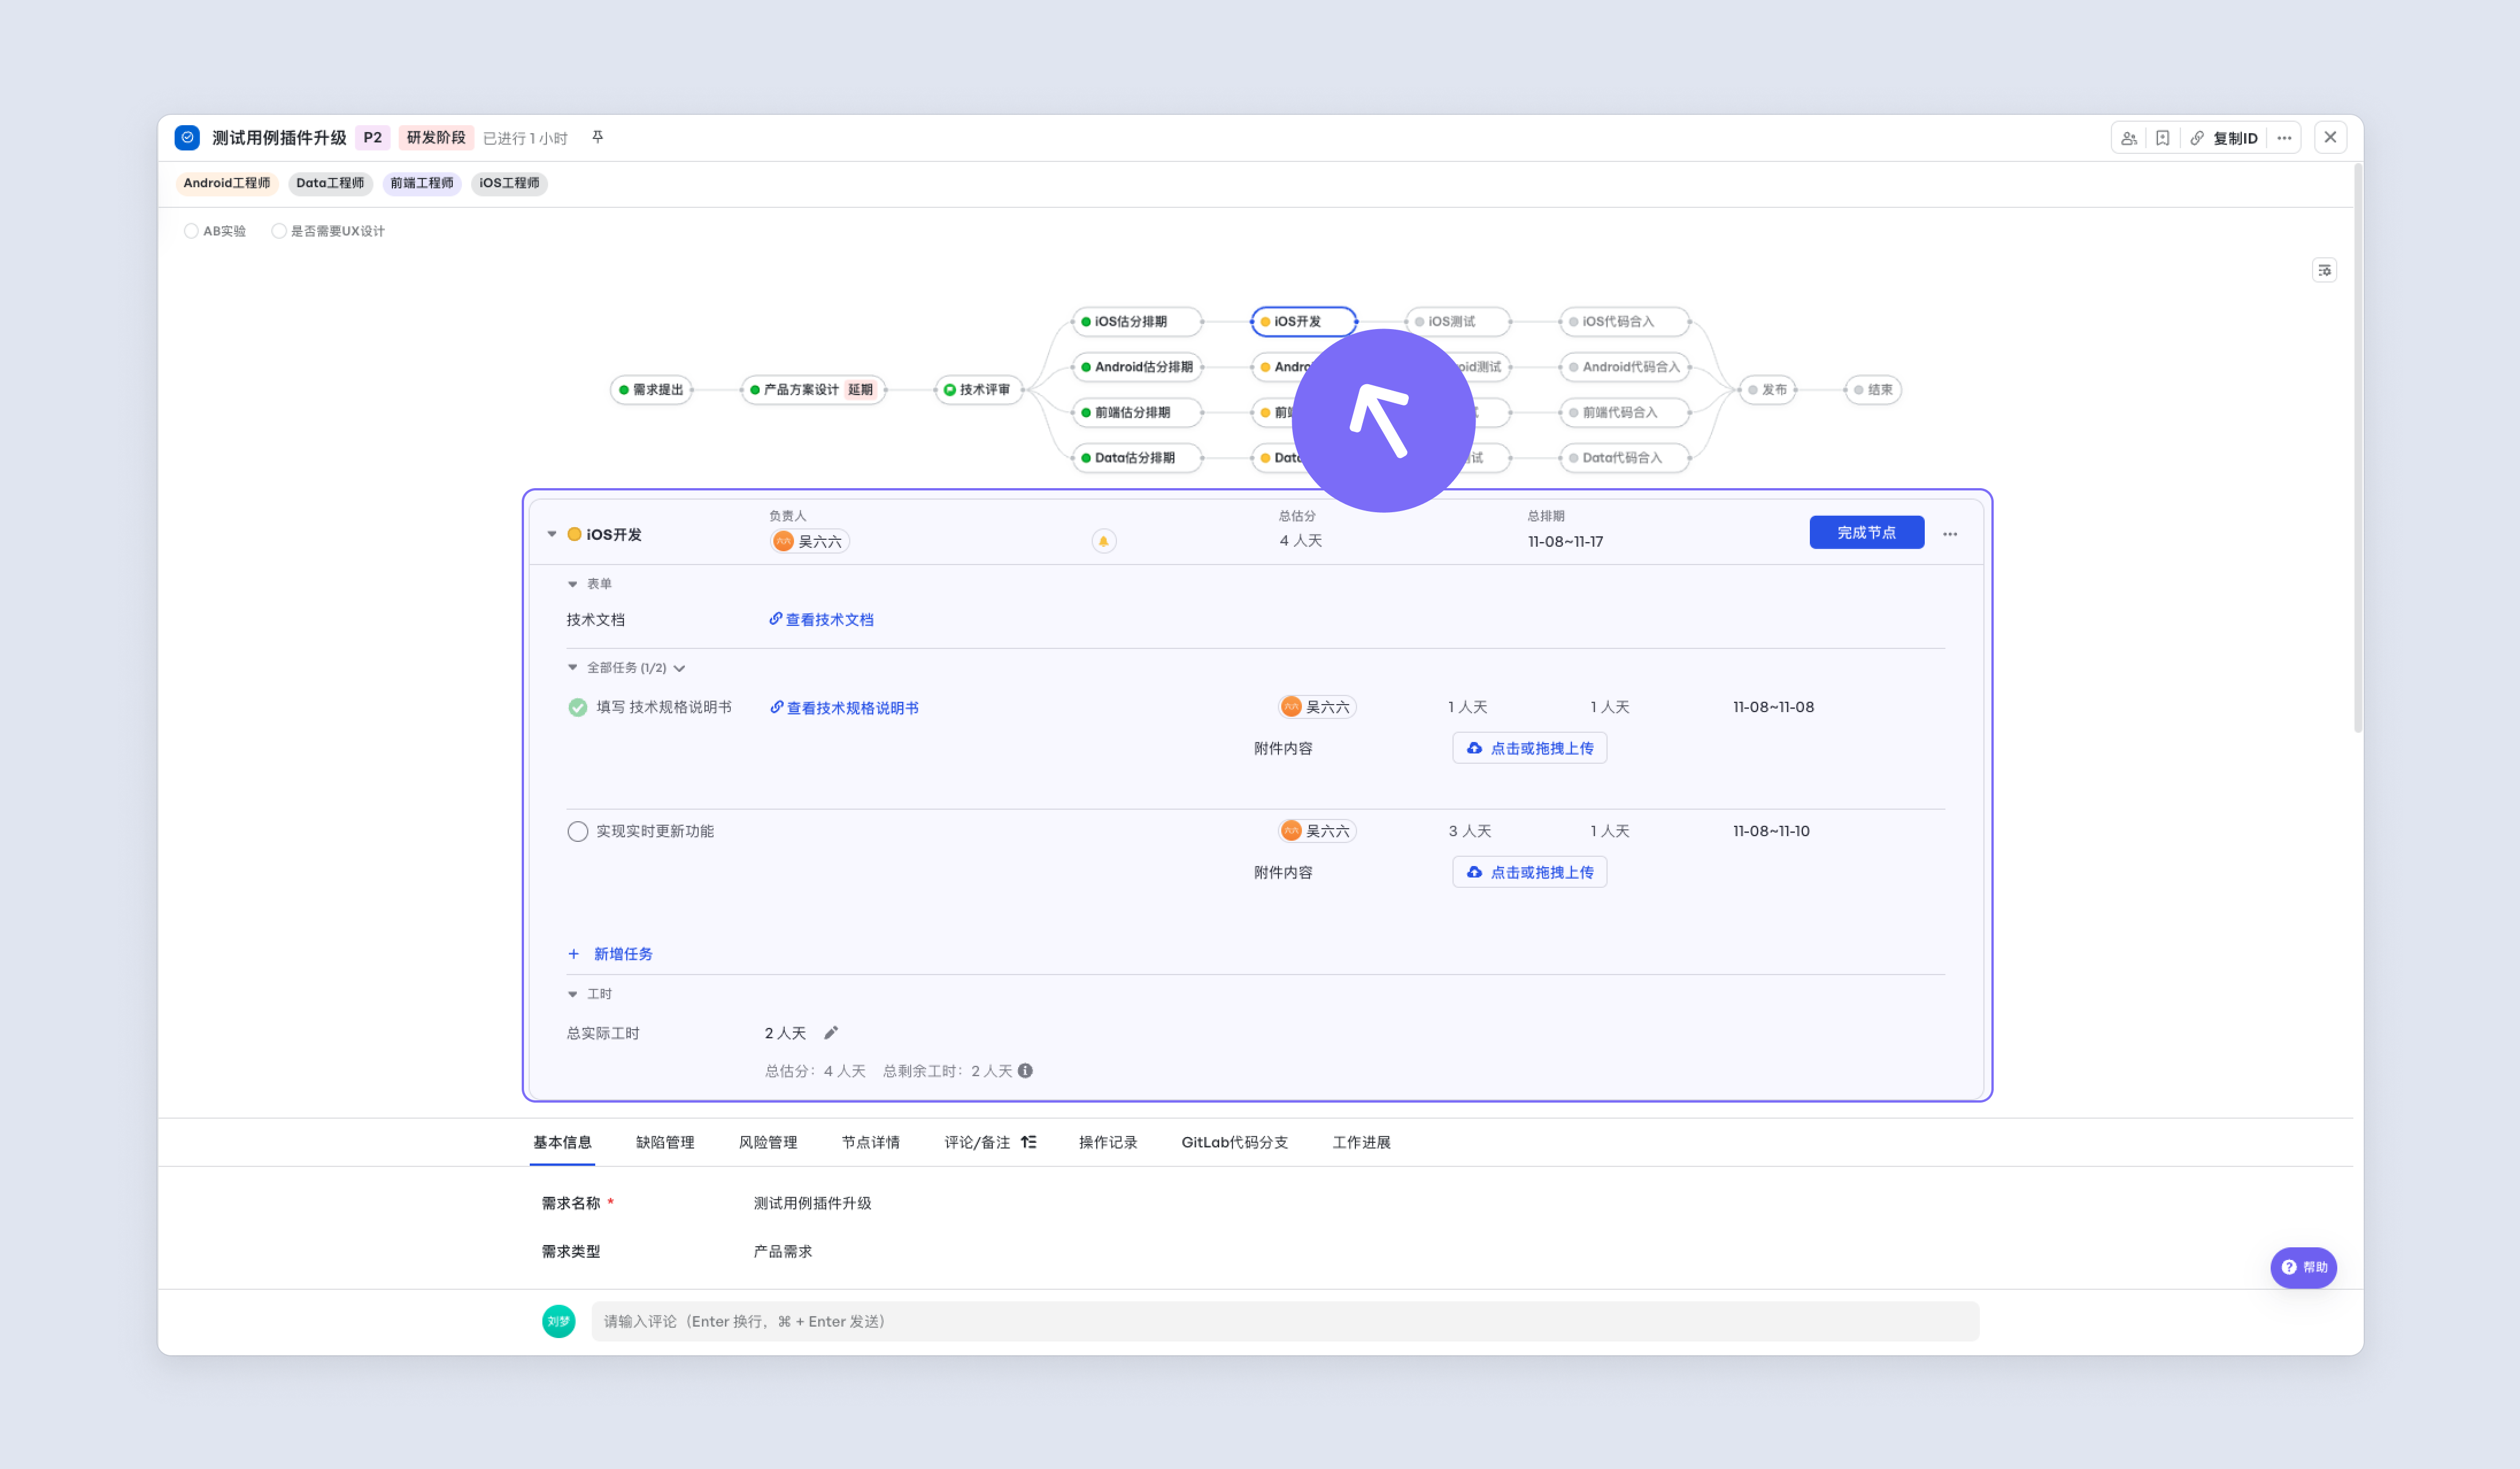
Task: Open the 风险管理 tab
Action: (x=768, y=1141)
